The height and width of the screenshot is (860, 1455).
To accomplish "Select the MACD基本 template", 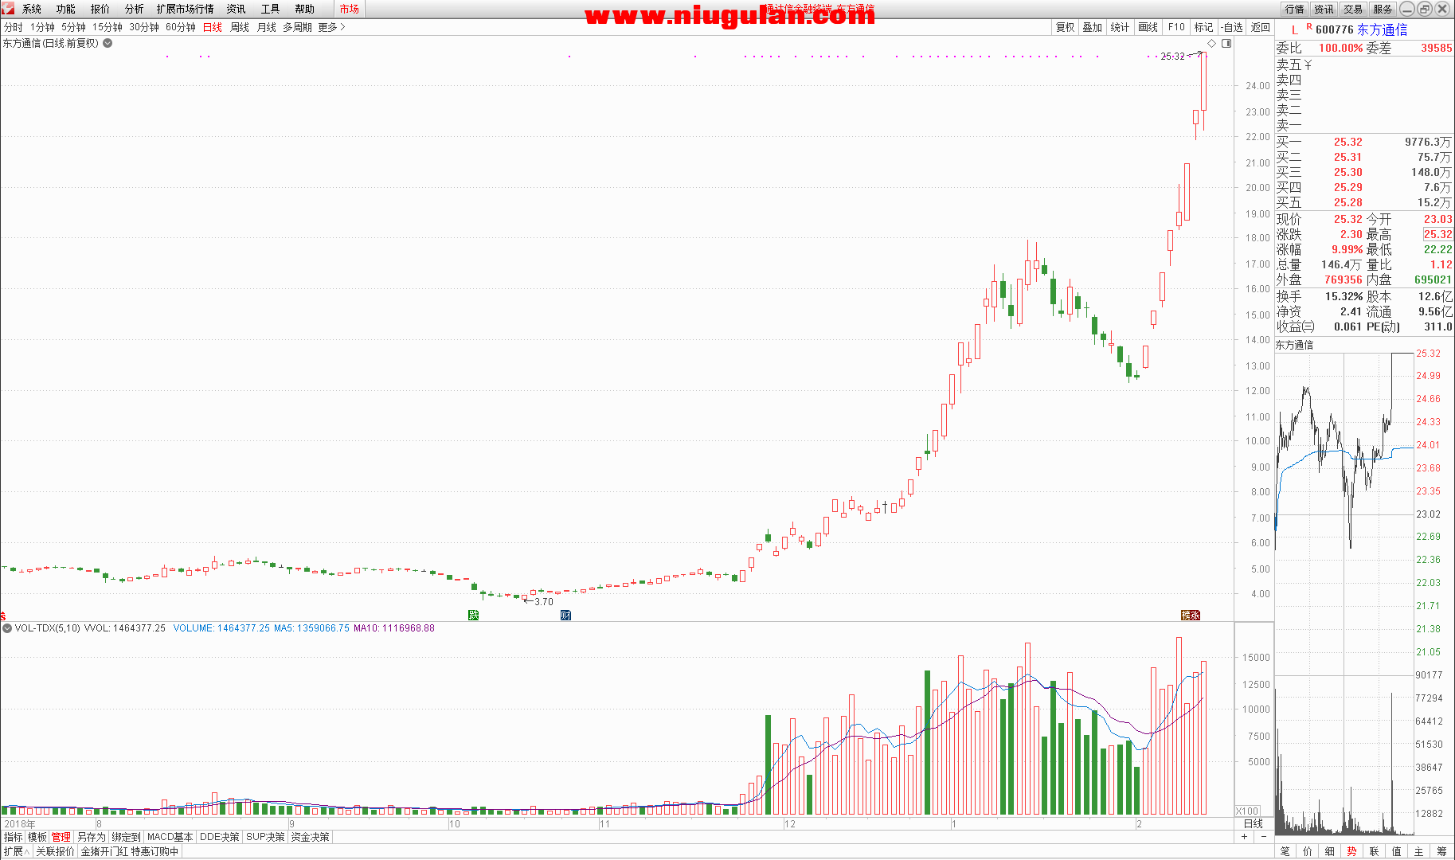I will (170, 837).
